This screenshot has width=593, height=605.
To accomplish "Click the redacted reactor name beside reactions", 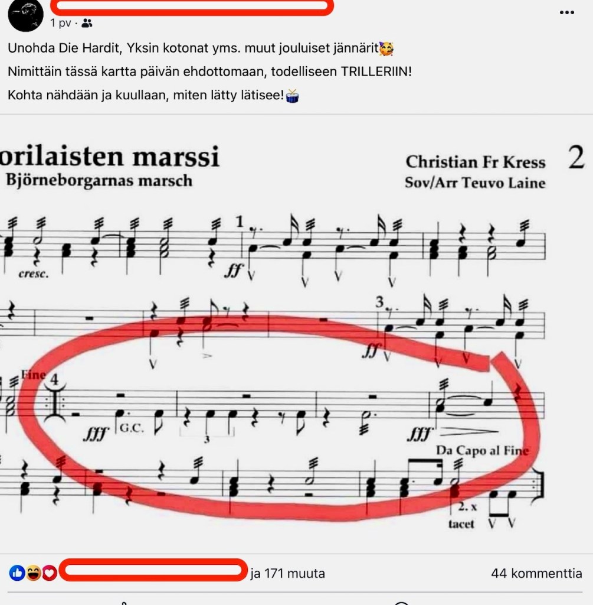I will (153, 570).
